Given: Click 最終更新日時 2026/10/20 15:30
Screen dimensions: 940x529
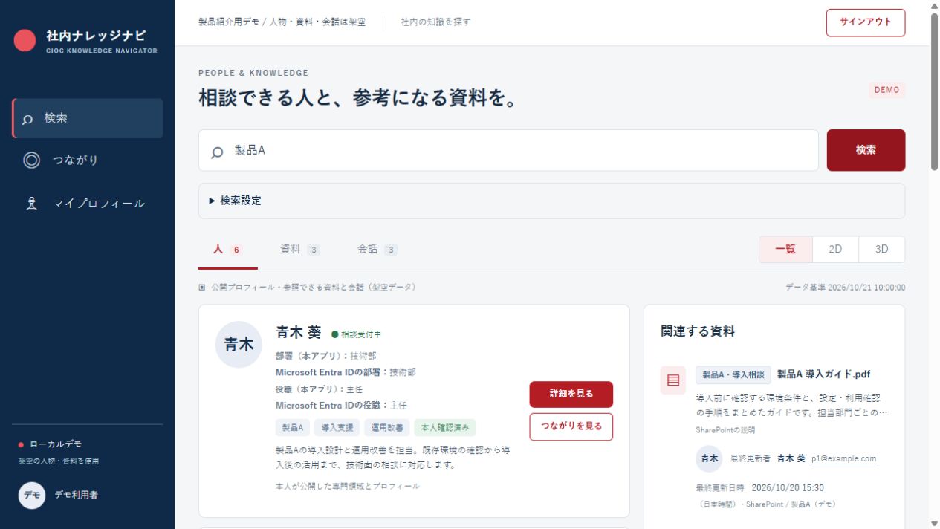Looking at the screenshot, I should (x=759, y=488).
